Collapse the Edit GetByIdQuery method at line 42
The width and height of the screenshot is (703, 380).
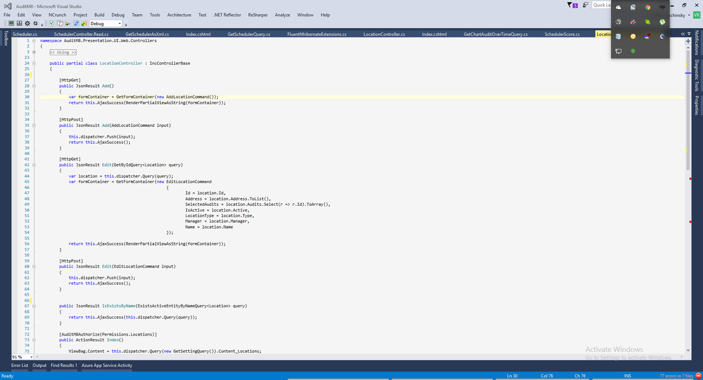34,165
